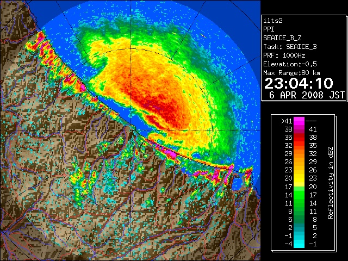Click the 'PRF: 1000Hz' text
The width and height of the screenshot is (348, 261).
[284, 55]
